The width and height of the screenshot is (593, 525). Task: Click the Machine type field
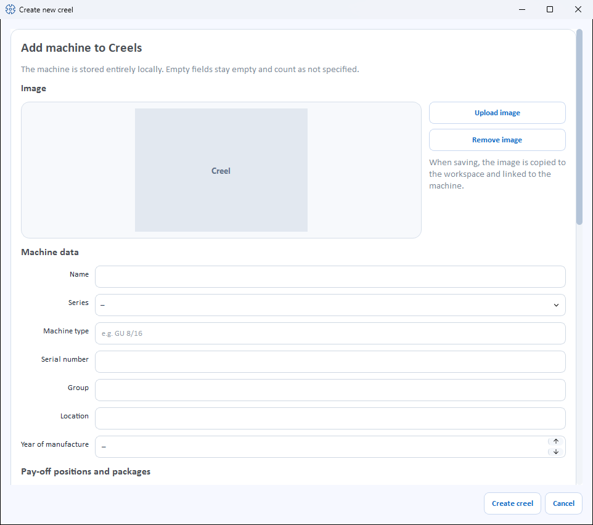pyautogui.click(x=330, y=333)
